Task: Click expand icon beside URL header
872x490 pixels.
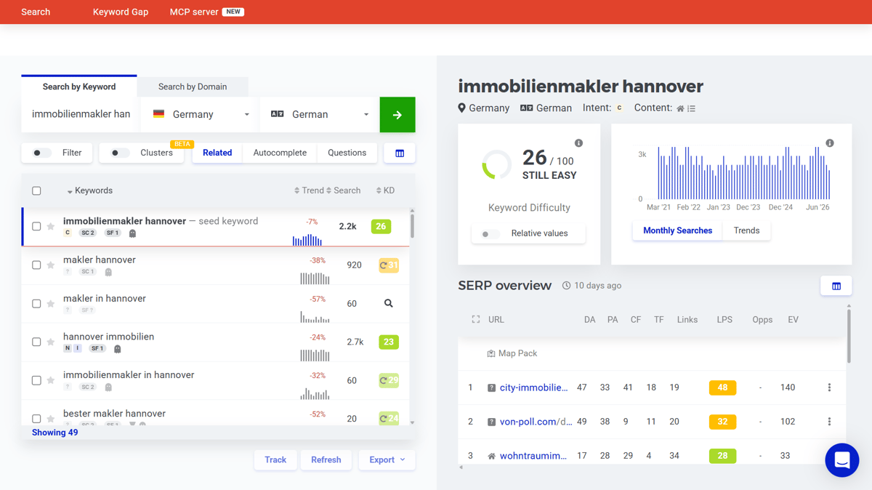Action: 476,319
